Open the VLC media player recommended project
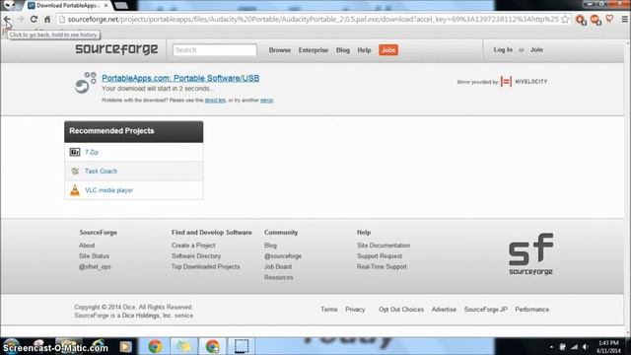This screenshot has width=631, height=355. [x=109, y=190]
